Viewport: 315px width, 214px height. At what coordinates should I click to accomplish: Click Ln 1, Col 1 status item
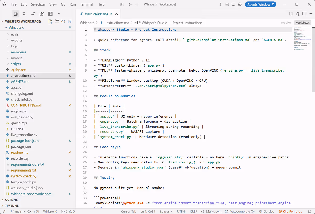click(x=148, y=211)
